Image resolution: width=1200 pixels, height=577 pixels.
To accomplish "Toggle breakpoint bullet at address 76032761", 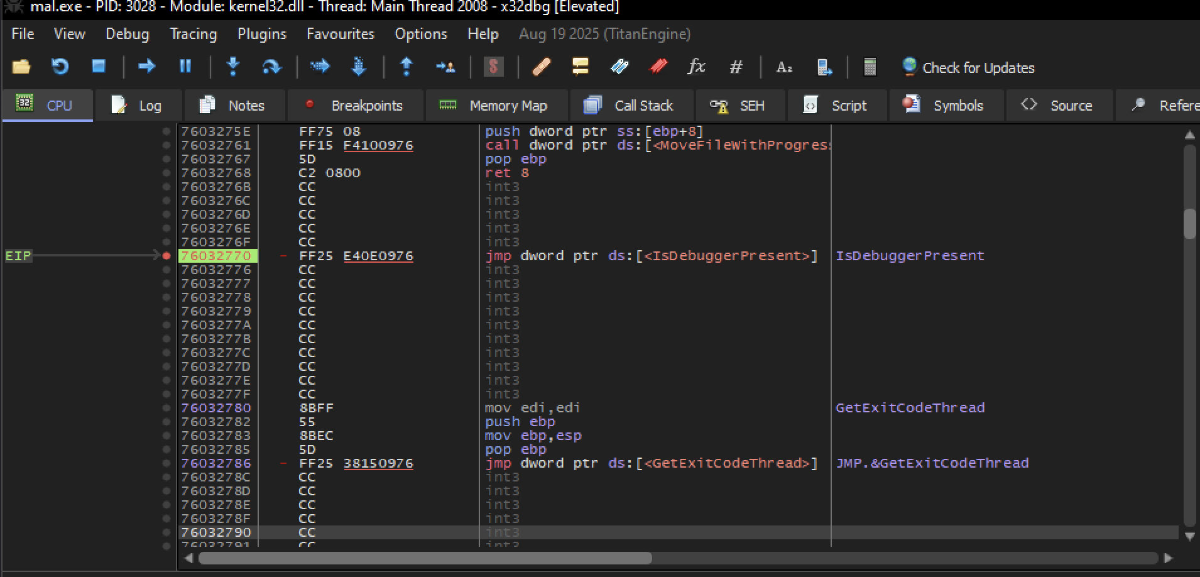I will tap(166, 145).
